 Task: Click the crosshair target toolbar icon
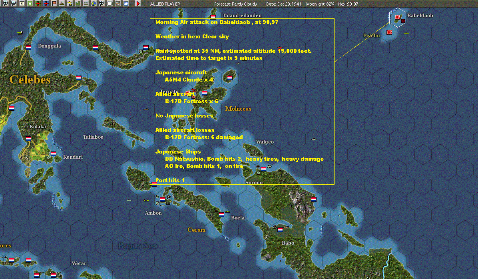[102, 4]
